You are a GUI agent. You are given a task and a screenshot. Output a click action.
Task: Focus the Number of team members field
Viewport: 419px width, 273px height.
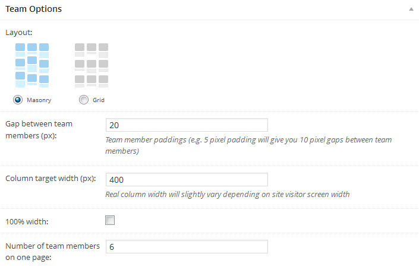(x=187, y=246)
